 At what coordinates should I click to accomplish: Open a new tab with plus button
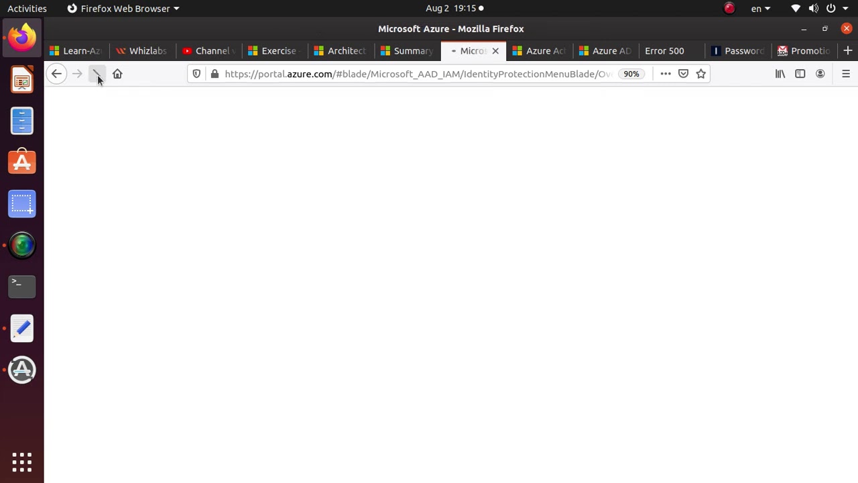pyautogui.click(x=847, y=51)
